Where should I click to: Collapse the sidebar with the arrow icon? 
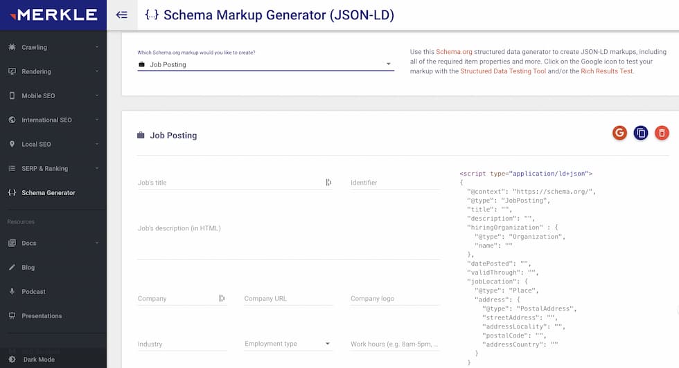(122, 15)
